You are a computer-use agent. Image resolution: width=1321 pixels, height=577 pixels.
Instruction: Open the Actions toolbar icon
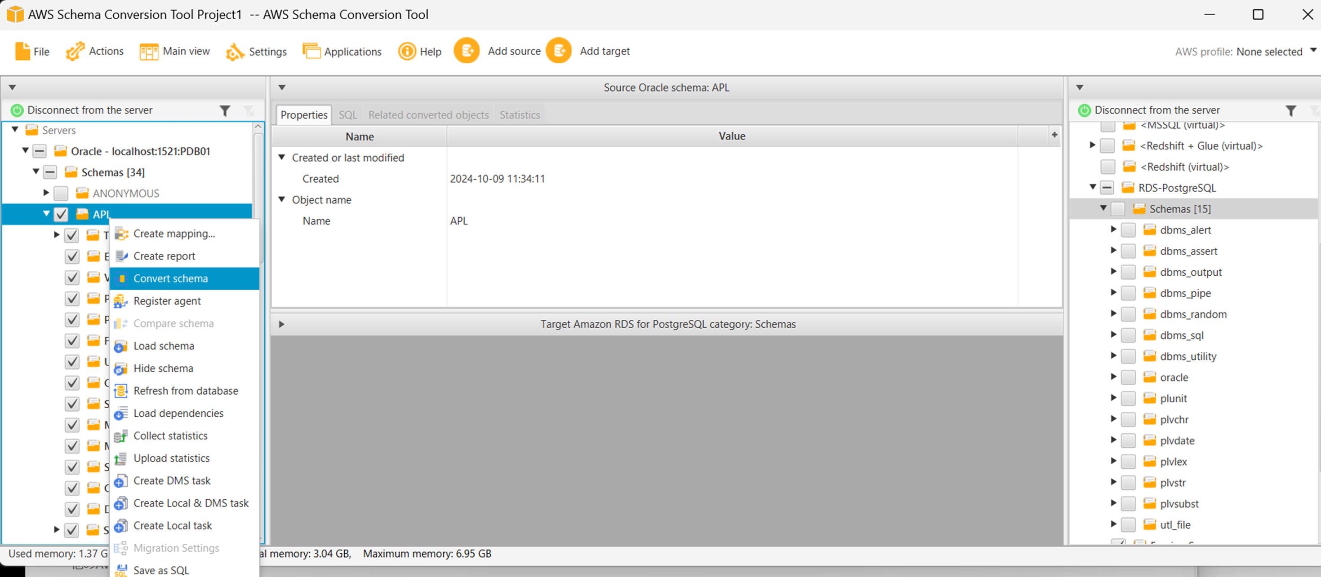click(x=75, y=51)
